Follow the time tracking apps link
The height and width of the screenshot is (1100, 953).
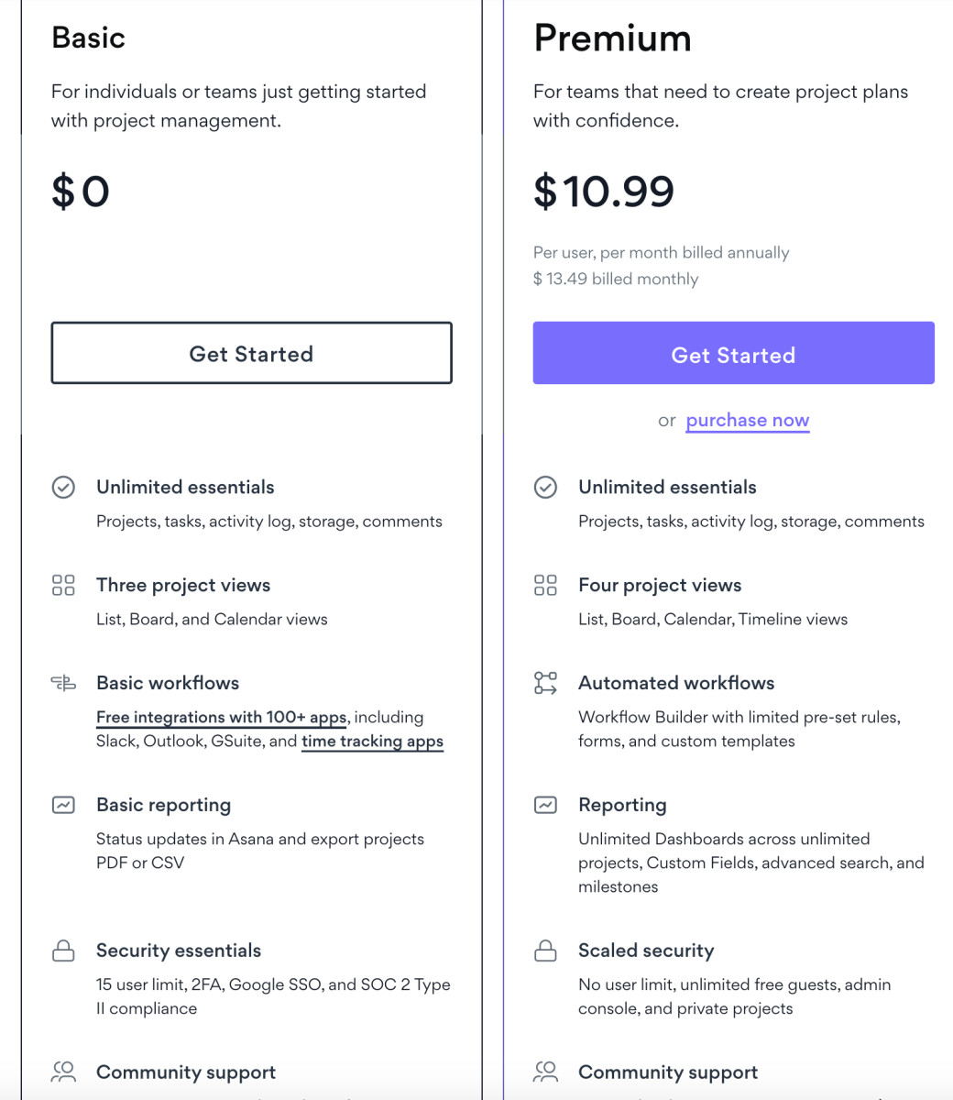[x=372, y=741]
